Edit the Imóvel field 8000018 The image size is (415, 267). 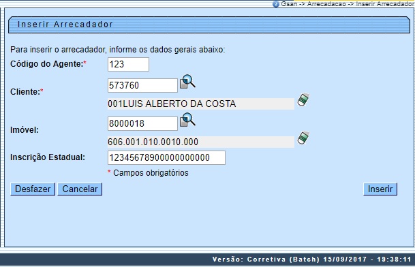click(x=142, y=123)
